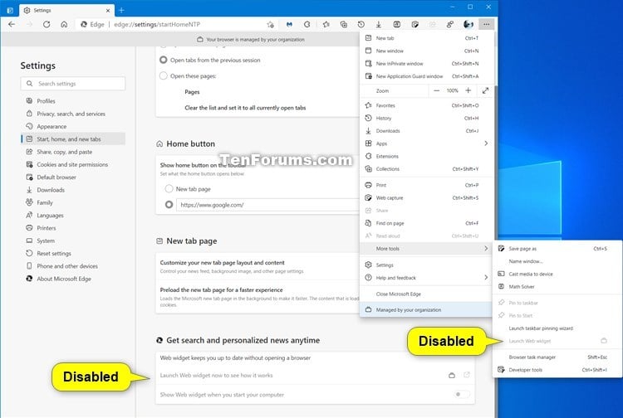Expand the Help and feedback submenu arrow

coord(486,278)
